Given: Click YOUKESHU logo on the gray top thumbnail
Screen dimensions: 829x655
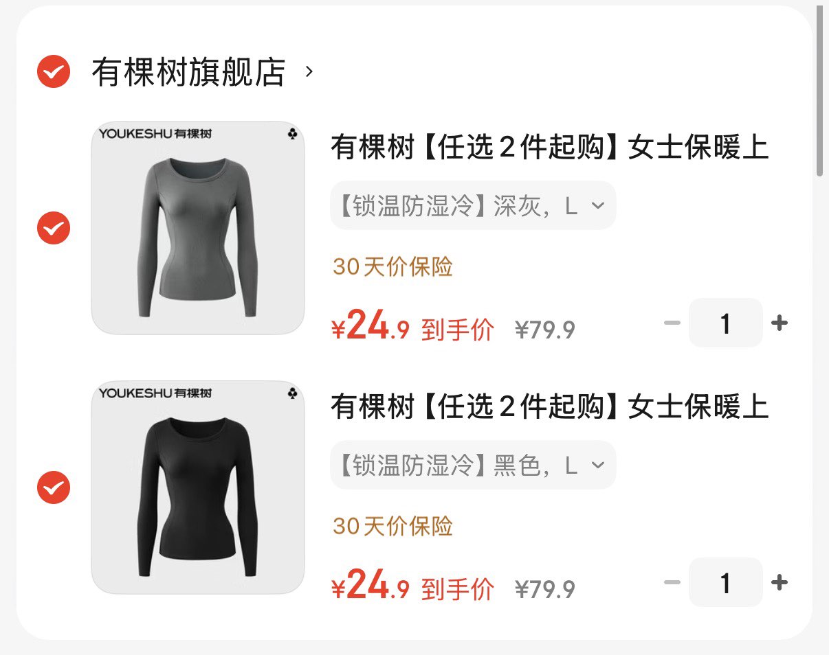Looking at the screenshot, I should [155, 133].
